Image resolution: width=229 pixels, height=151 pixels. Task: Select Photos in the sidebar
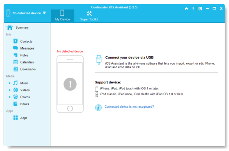[x=25, y=97]
